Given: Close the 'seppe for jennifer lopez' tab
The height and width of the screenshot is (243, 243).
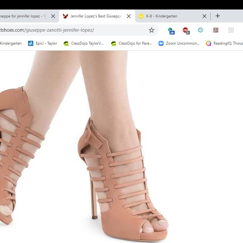Looking at the screenshot, I should (x=53, y=16).
